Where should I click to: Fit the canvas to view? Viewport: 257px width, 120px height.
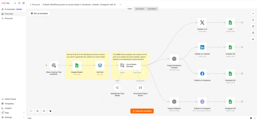coord(31,111)
